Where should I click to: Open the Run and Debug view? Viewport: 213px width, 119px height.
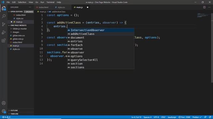pyautogui.click(x=4, y=32)
